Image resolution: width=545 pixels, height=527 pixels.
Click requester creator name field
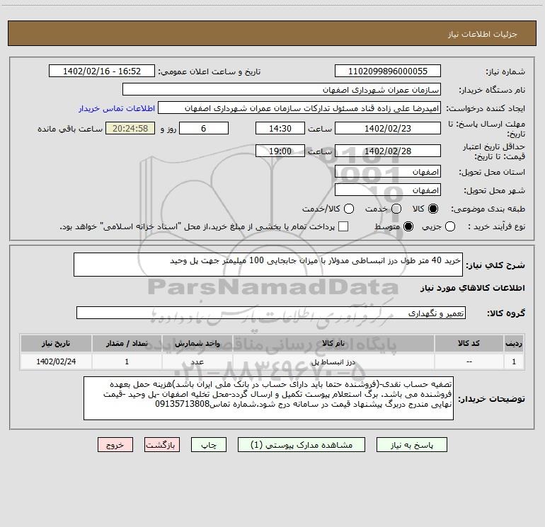point(299,108)
